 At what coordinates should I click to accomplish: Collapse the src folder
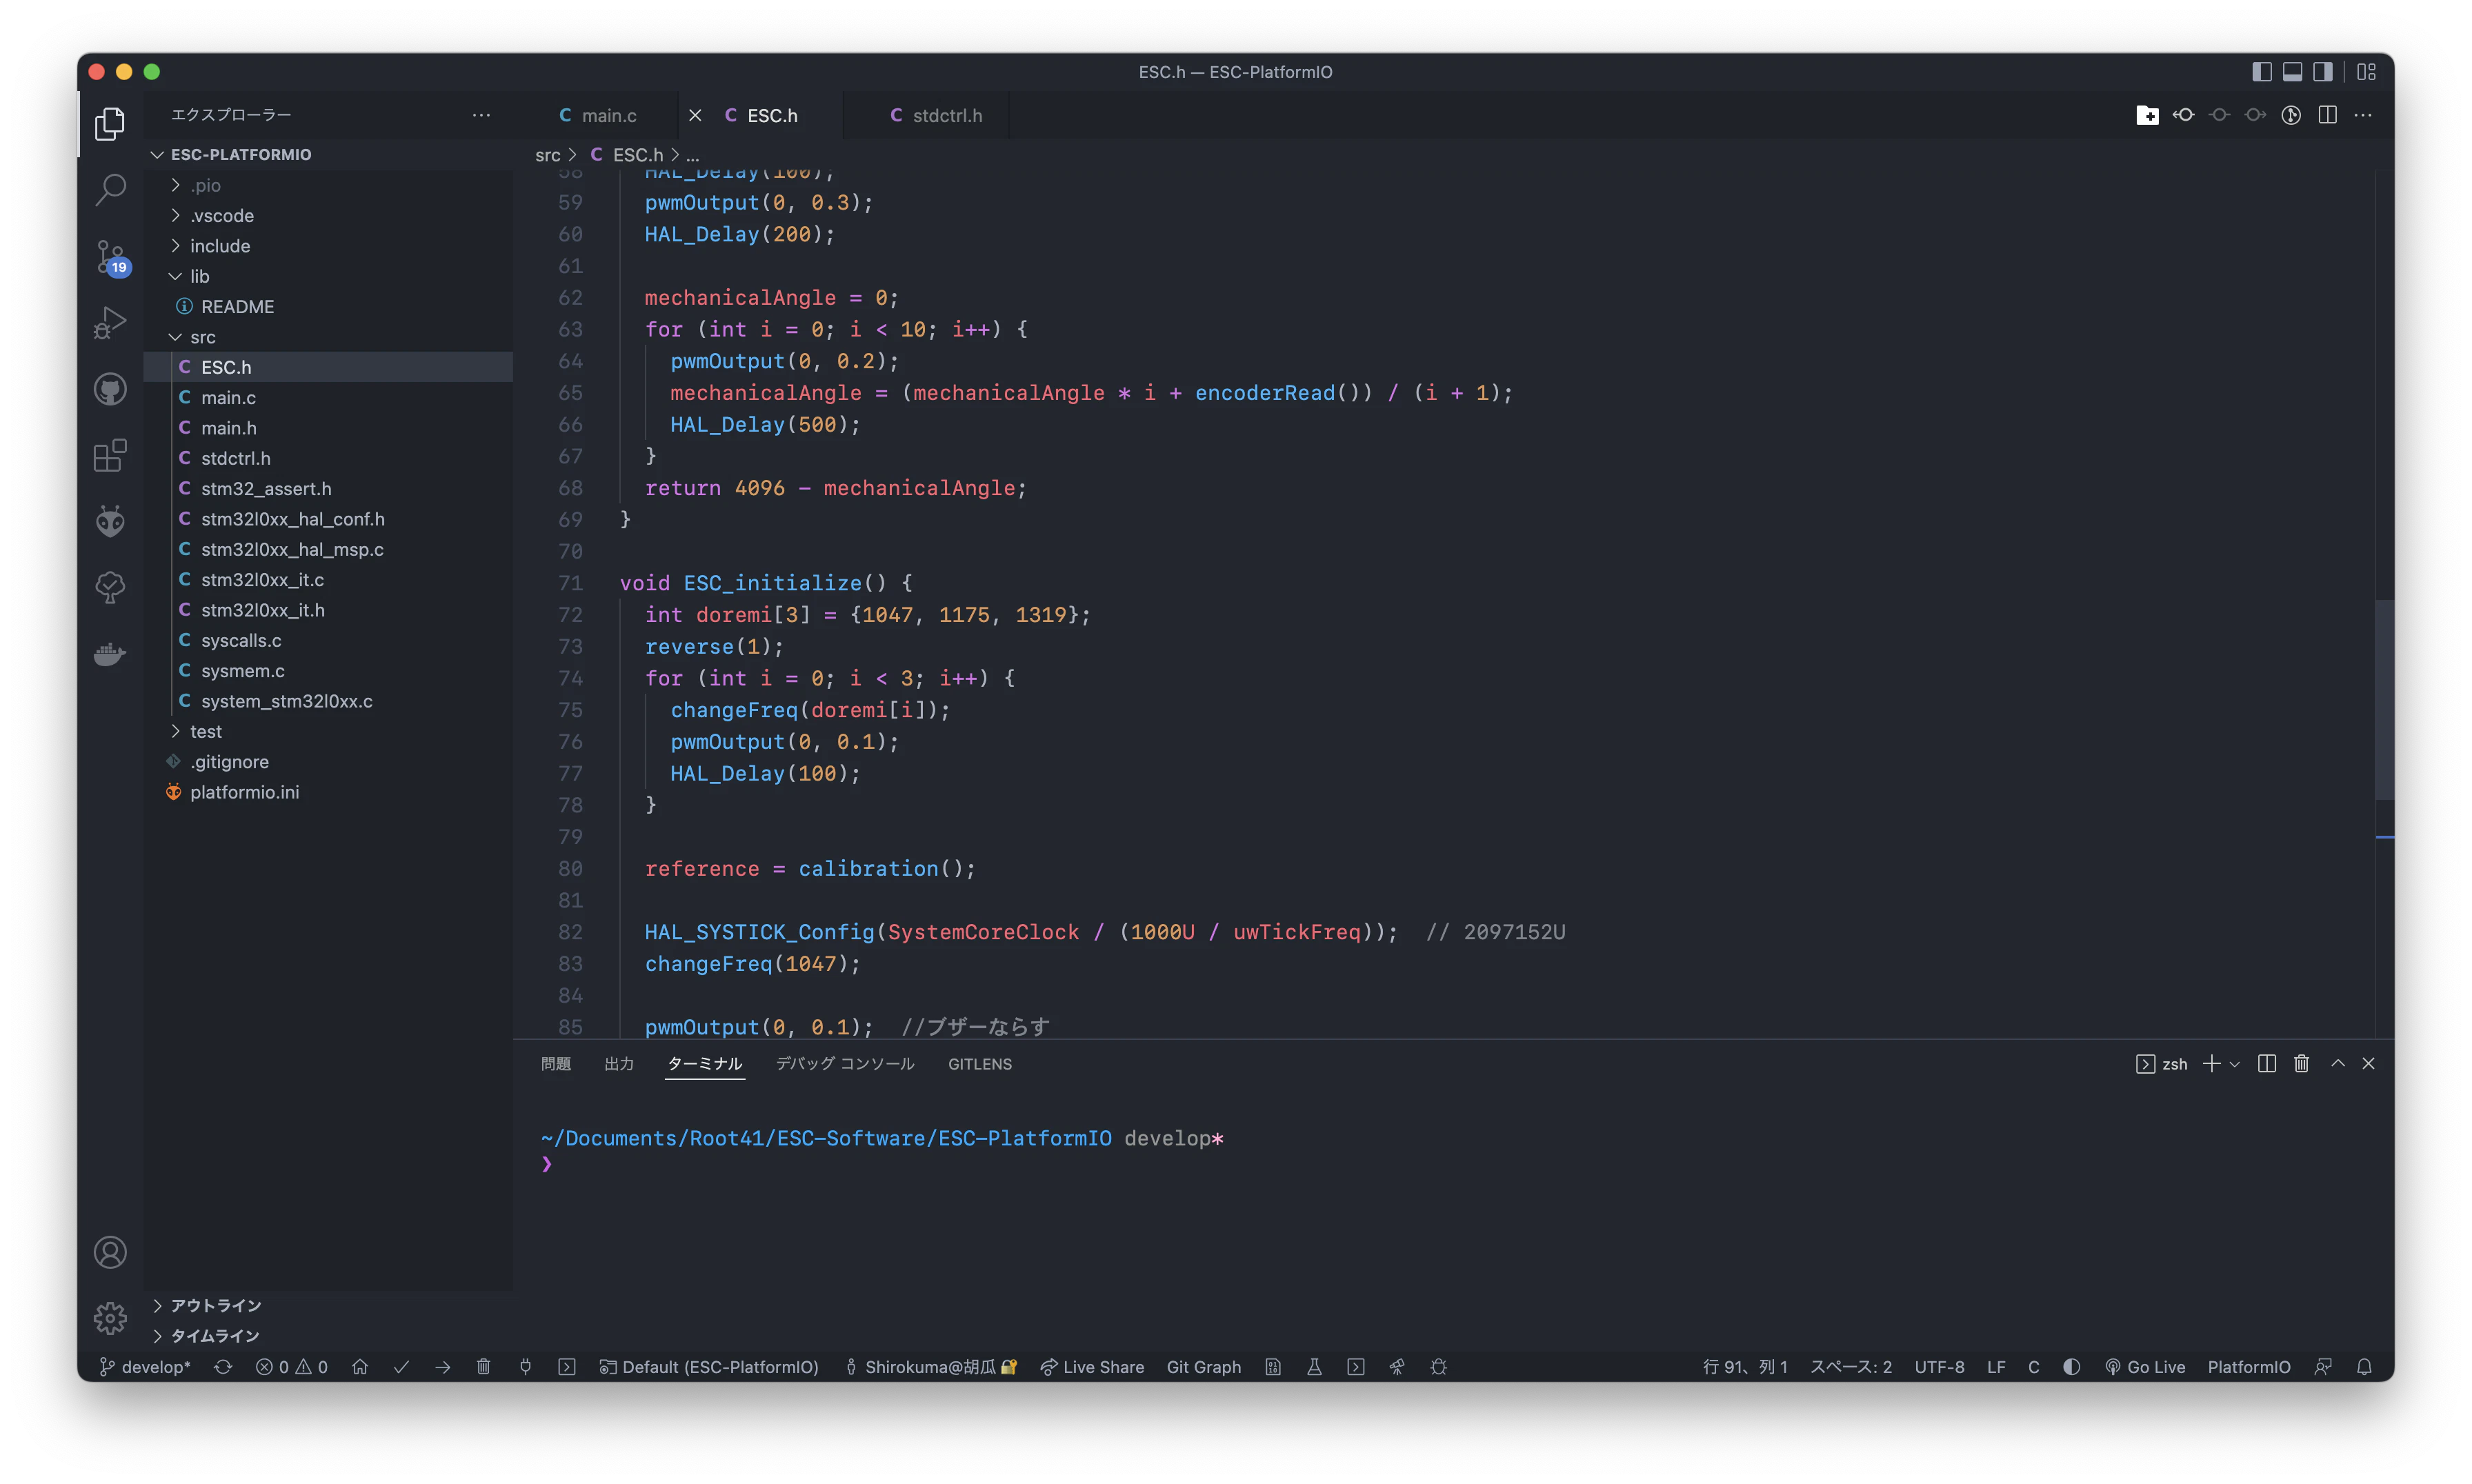[202, 337]
